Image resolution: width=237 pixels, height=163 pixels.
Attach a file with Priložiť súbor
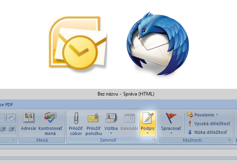point(76,124)
